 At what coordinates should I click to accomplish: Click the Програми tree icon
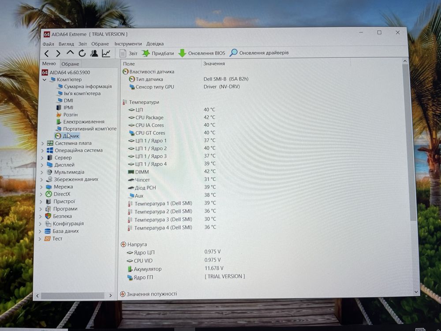coord(49,209)
